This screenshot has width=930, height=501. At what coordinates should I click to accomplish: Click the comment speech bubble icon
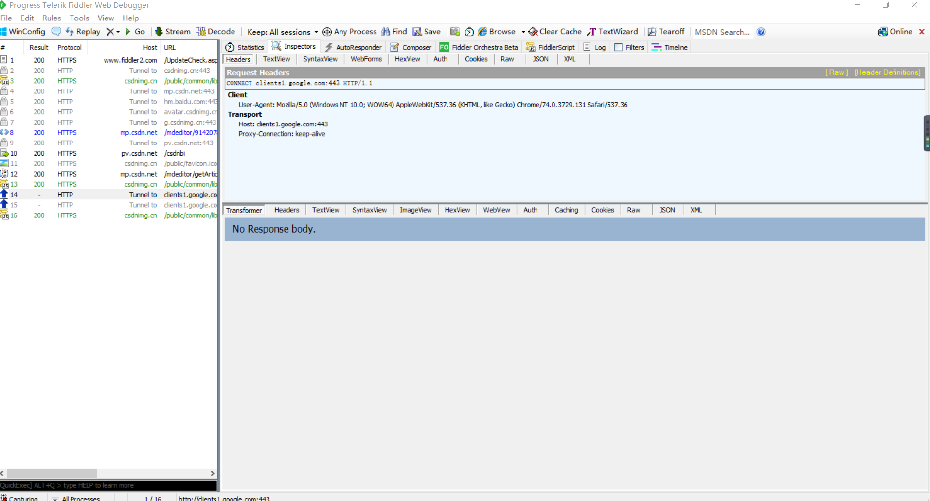pyautogui.click(x=56, y=32)
